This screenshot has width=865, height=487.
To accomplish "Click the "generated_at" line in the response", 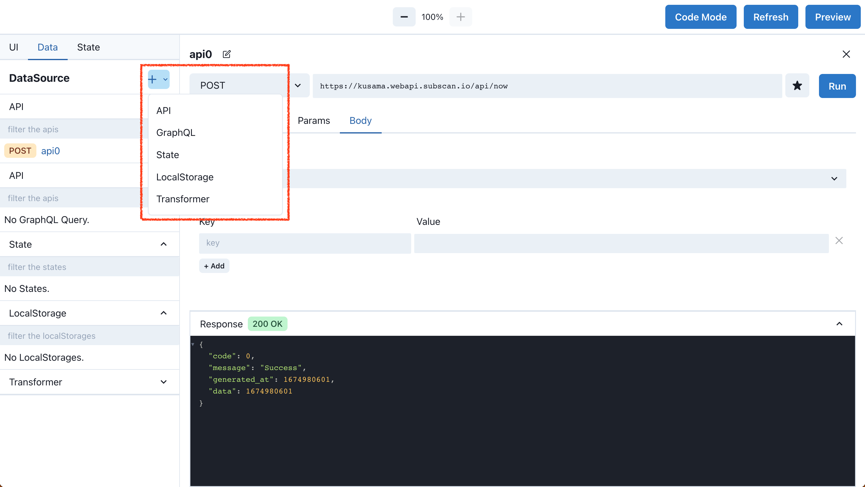I will (x=271, y=379).
